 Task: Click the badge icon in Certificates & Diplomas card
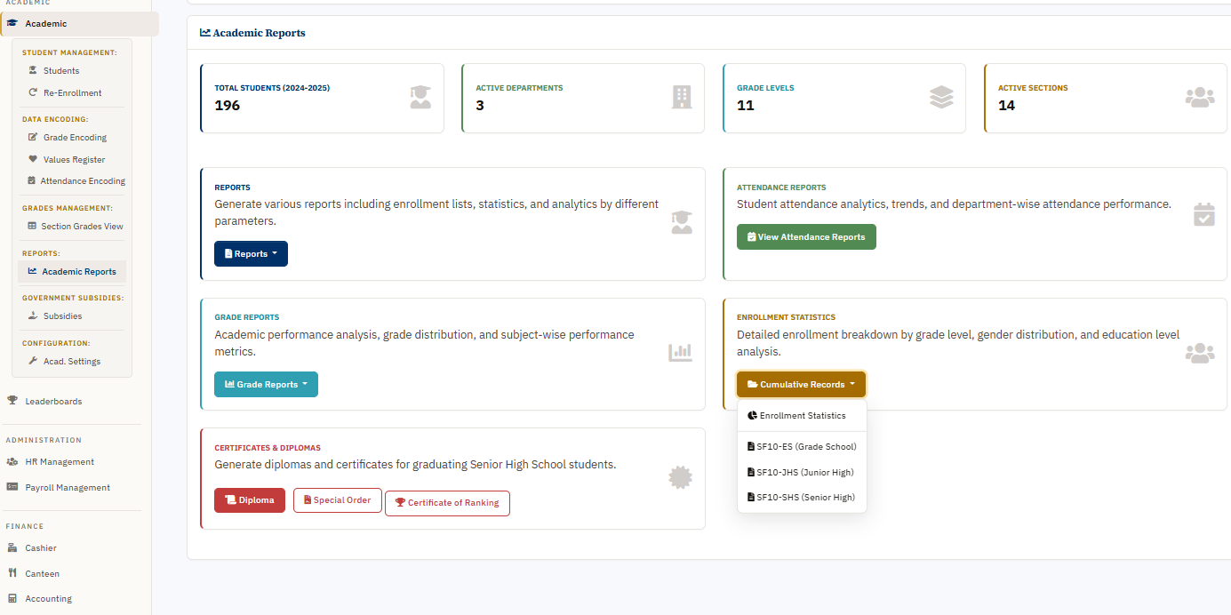pyautogui.click(x=680, y=478)
